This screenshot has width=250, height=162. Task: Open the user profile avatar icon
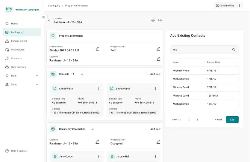point(218,5)
